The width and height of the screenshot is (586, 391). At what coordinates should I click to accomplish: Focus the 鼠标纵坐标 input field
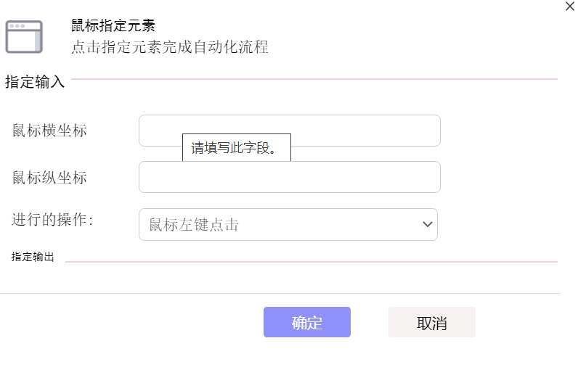pos(290,177)
